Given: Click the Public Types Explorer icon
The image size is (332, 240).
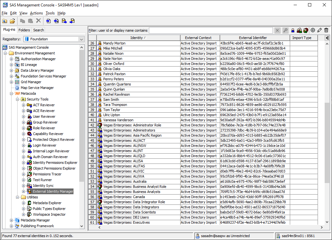Looking at the screenshot, I should [29, 209].
